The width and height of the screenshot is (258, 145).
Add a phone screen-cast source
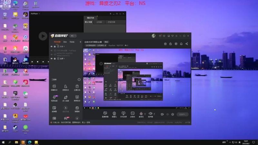click(124, 115)
